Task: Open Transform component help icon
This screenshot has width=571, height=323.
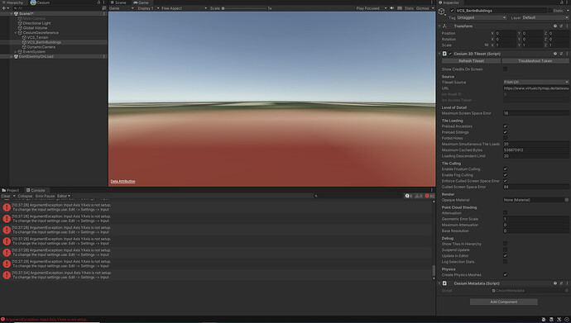Action: coord(555,26)
